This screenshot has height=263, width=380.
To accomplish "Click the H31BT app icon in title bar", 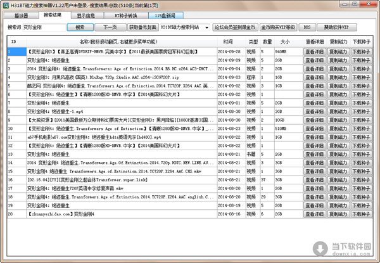I will click(6, 5).
